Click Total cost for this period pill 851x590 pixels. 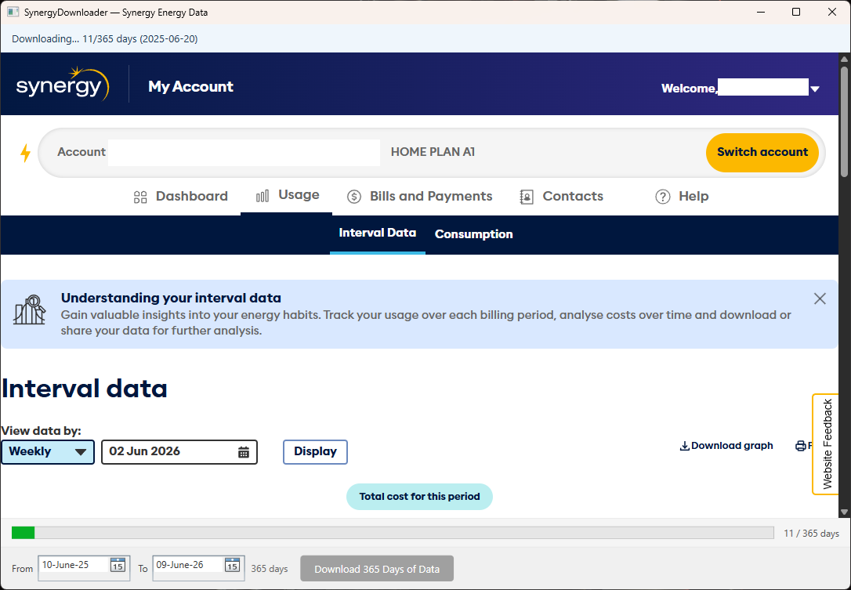[419, 497]
